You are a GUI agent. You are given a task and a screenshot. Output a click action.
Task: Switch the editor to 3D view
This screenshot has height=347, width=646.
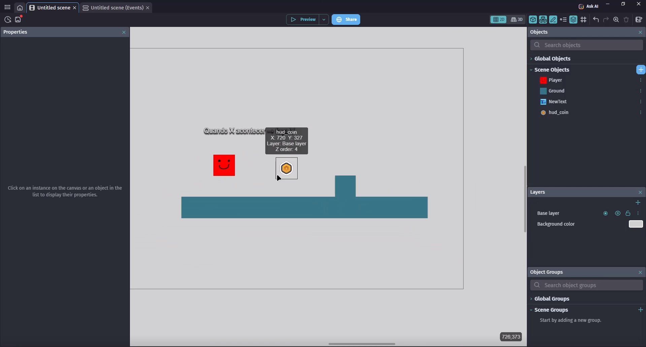(517, 20)
